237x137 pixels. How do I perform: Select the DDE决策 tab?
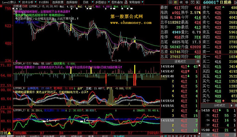pyautogui.click(x=21, y=136)
